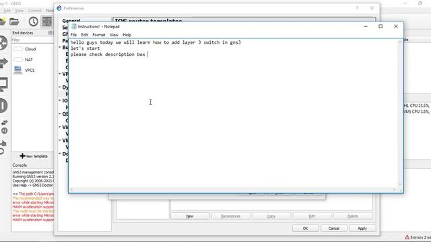Collapse the IOS on UNIX section expander
The image size is (431, 242).
pyautogui.click(x=60, y=100)
